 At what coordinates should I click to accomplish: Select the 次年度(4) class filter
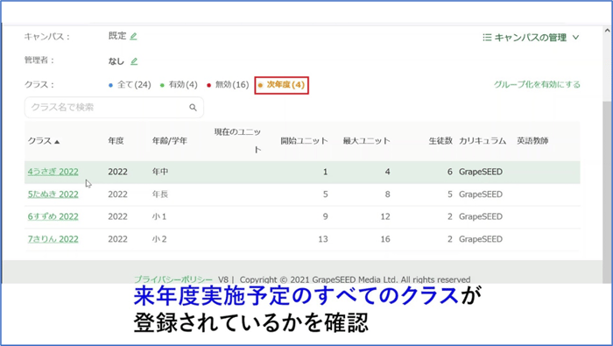click(281, 85)
